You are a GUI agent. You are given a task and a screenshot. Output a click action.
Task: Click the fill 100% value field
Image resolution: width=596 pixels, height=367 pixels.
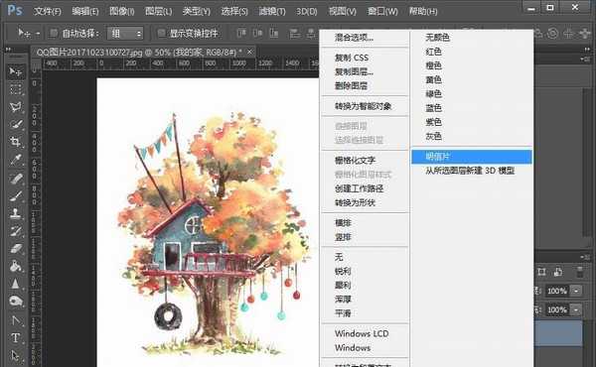point(557,309)
